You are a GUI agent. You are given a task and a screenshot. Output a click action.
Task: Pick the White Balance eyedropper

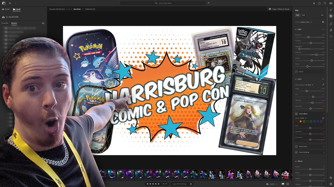click(323, 84)
